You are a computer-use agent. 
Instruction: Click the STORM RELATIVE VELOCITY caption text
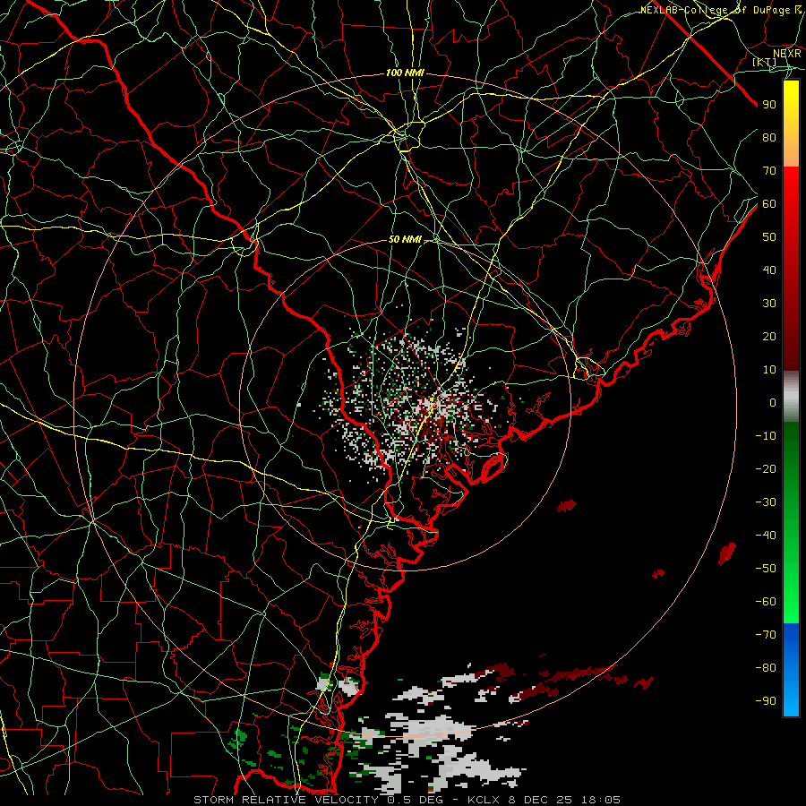[286, 800]
